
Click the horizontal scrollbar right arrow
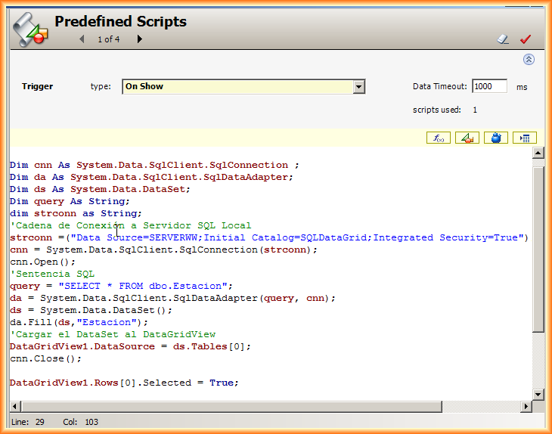(x=525, y=407)
